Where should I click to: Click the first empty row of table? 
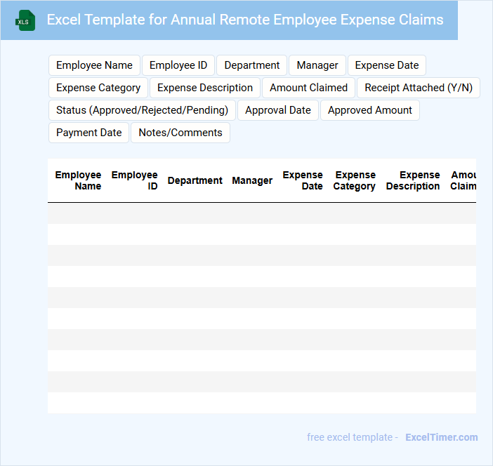[261, 213]
